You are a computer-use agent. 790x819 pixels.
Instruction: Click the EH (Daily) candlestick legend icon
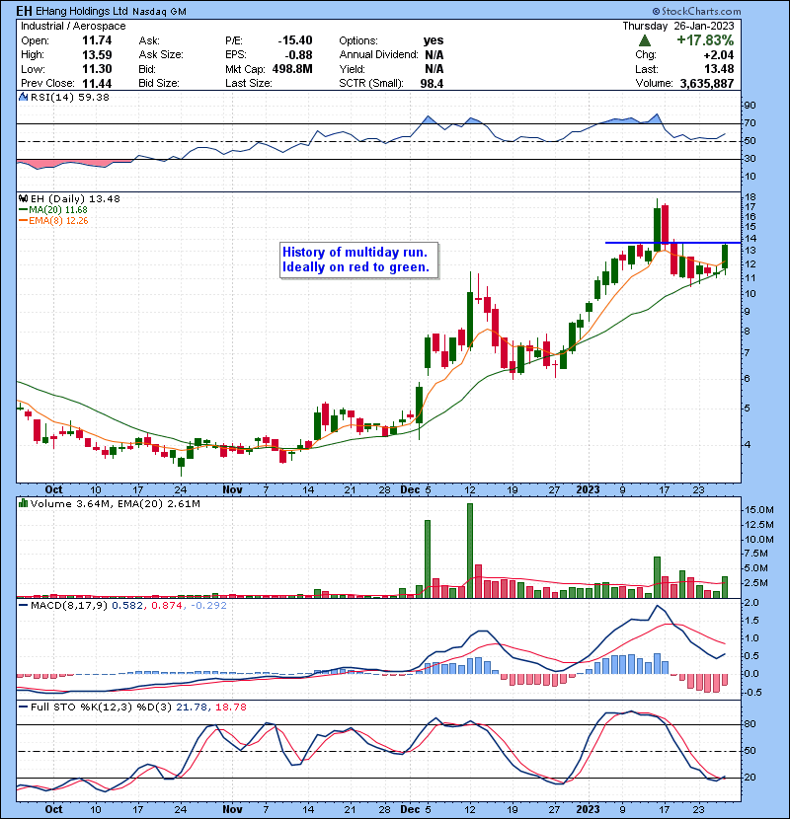pyautogui.click(x=22, y=198)
